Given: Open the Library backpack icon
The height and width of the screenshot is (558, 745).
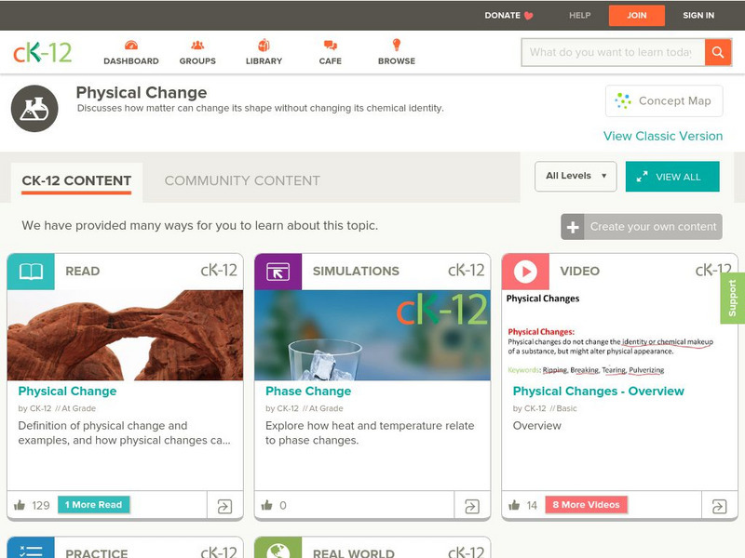Looking at the screenshot, I should click(264, 45).
